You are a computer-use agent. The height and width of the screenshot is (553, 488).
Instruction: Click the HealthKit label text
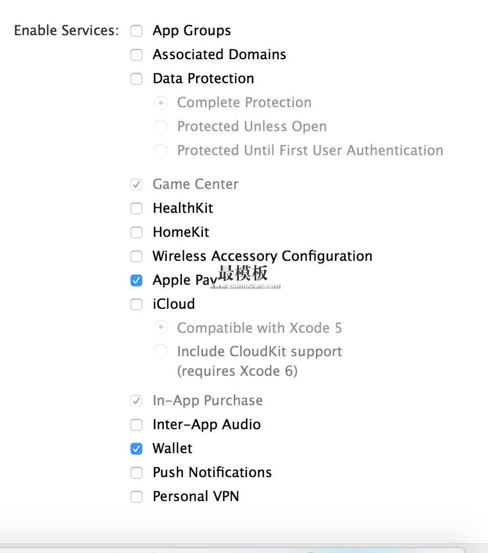point(183,208)
